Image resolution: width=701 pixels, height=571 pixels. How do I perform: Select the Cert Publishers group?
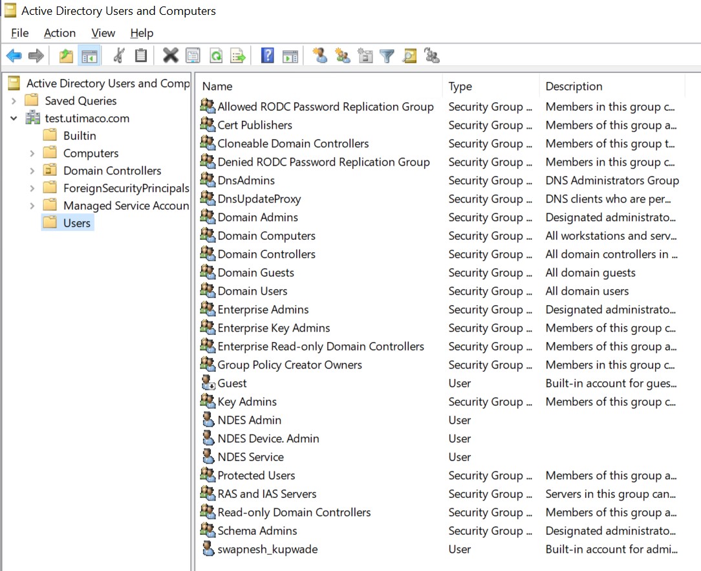[254, 125]
